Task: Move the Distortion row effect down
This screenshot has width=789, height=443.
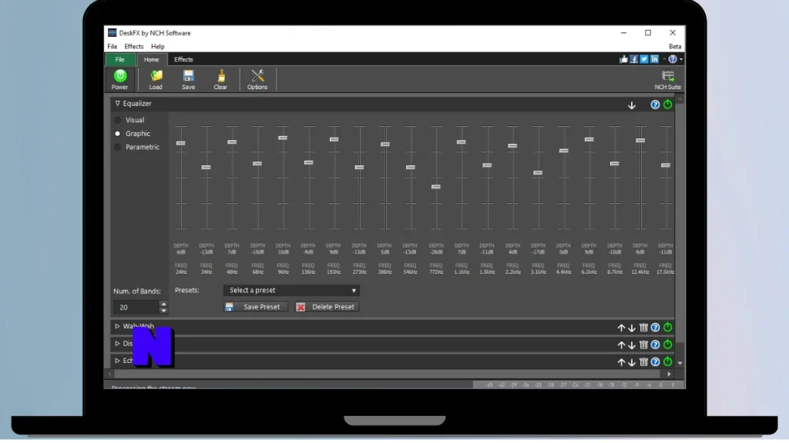Action: click(632, 345)
